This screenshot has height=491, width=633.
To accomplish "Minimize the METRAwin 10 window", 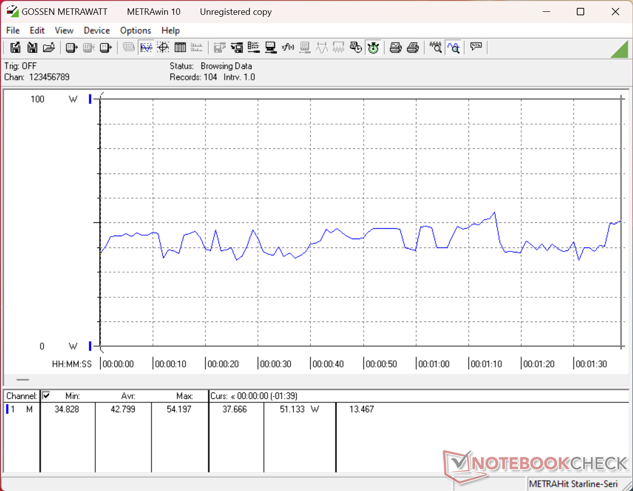I will coord(546,12).
